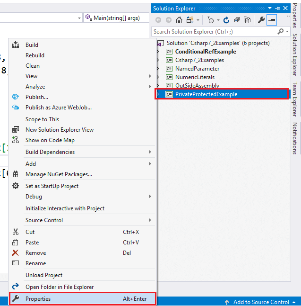Click the Collapse All icon in Solution Explorer
301x306 pixels.
(237, 20)
